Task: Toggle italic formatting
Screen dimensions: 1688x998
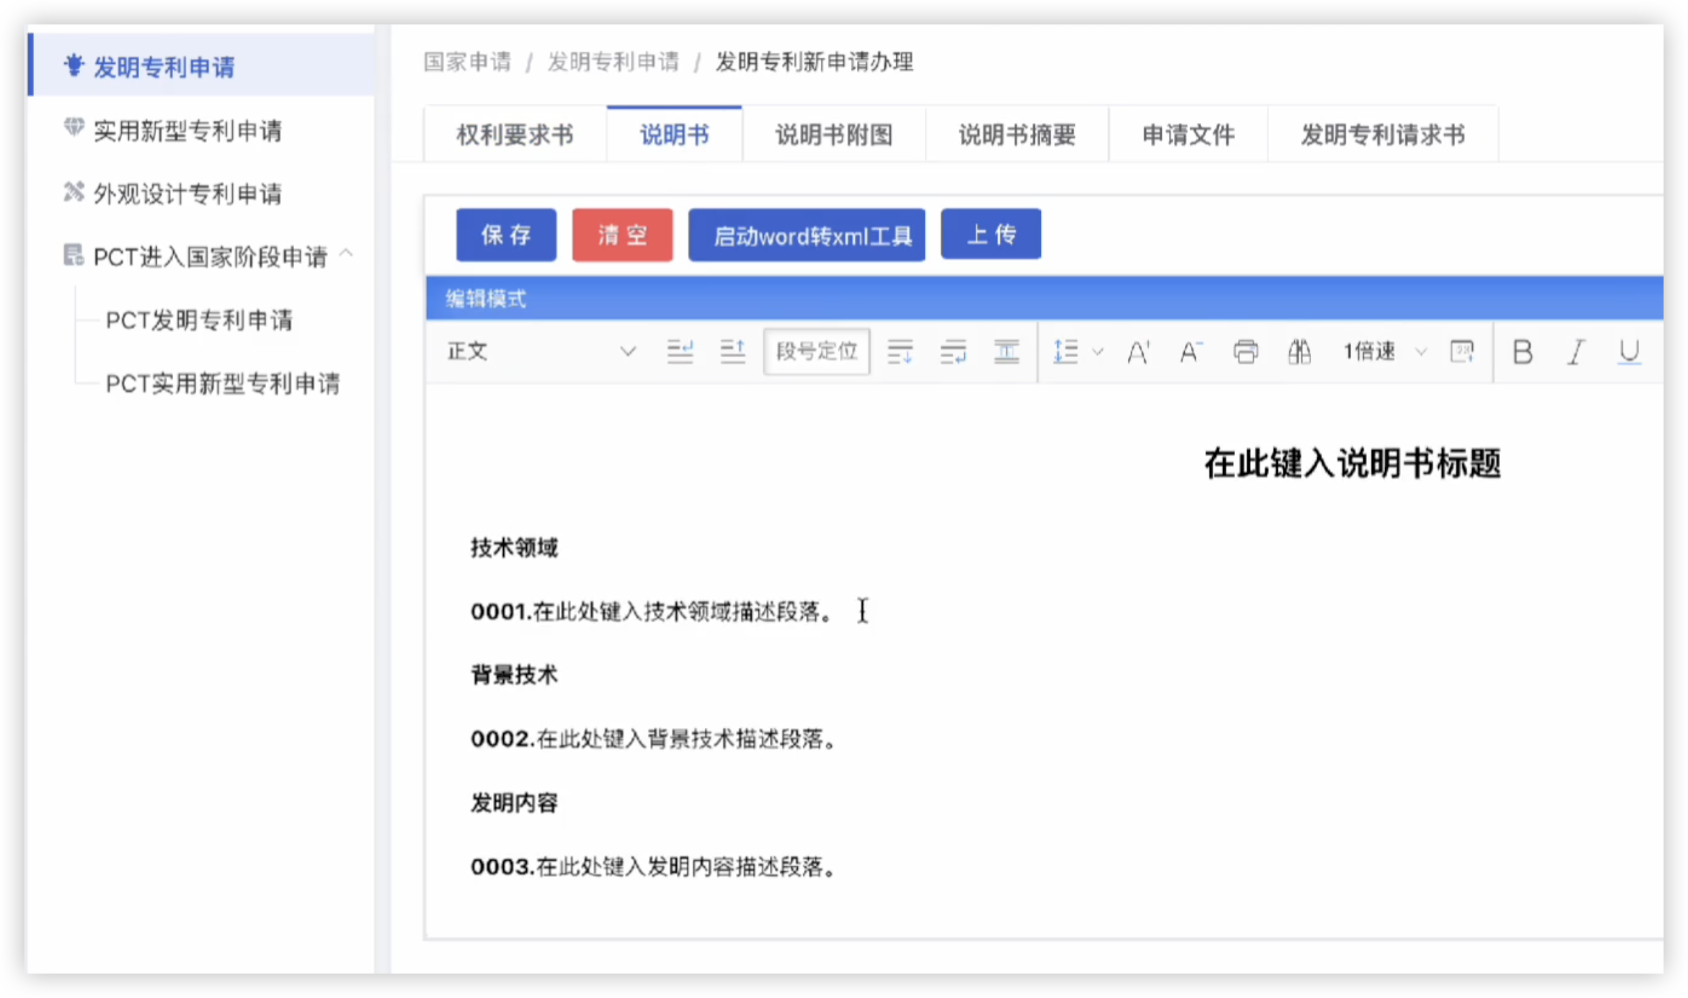Action: pyautogui.click(x=1576, y=352)
